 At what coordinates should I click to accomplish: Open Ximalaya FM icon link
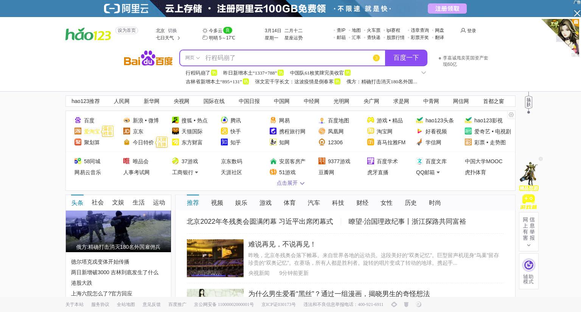click(371, 142)
